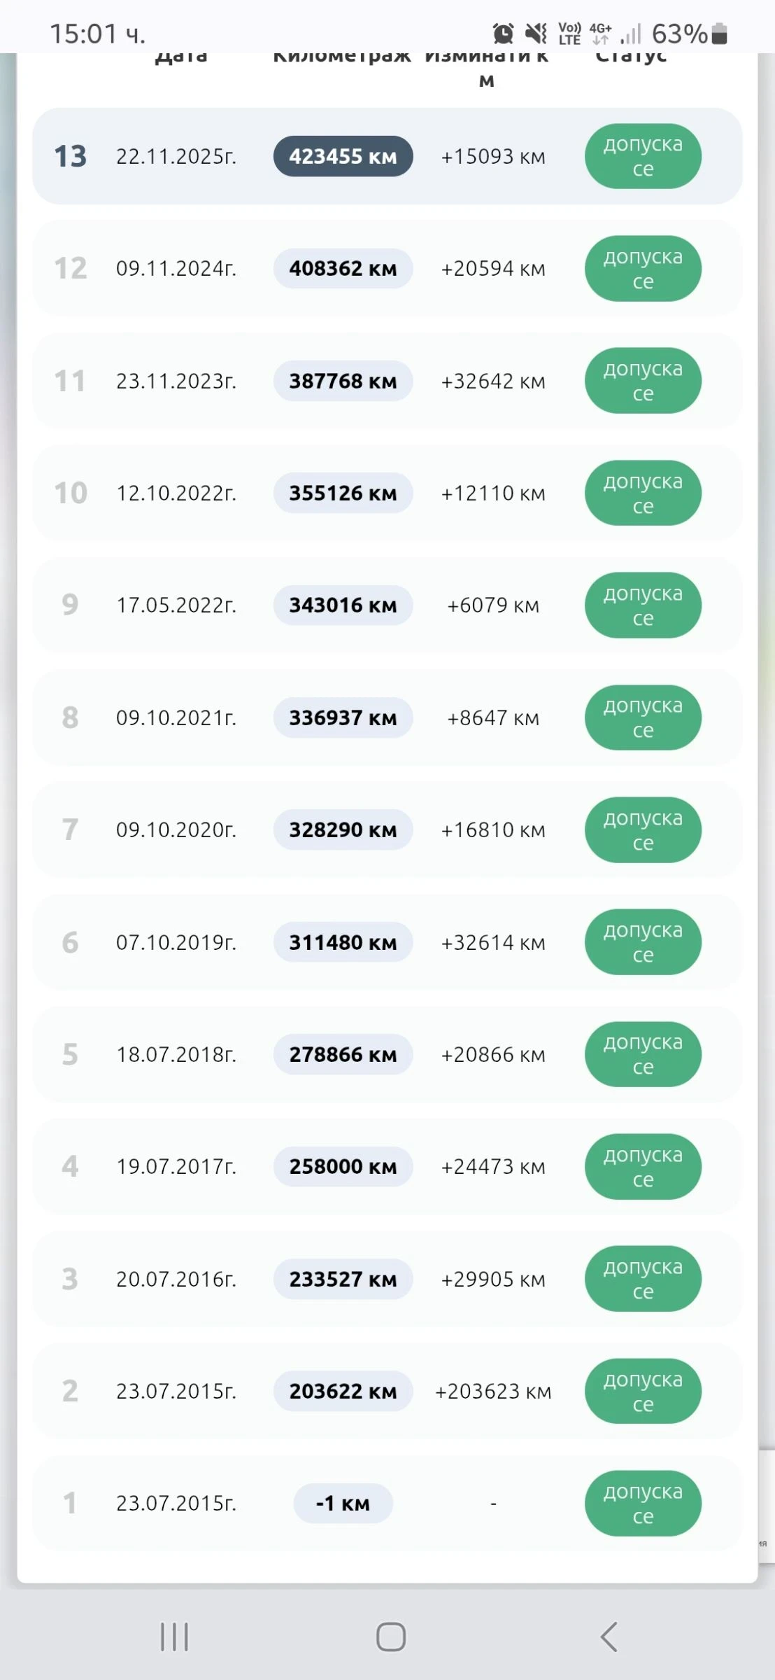Tap the battery icon in status bar
775x1680 pixels.
(719, 34)
